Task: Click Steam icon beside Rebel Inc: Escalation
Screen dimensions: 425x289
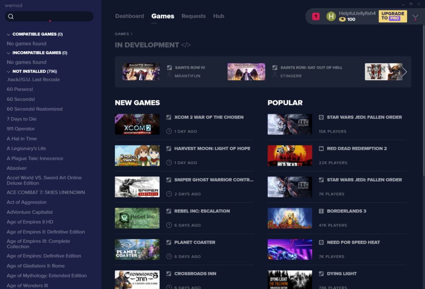Action: 169,211
